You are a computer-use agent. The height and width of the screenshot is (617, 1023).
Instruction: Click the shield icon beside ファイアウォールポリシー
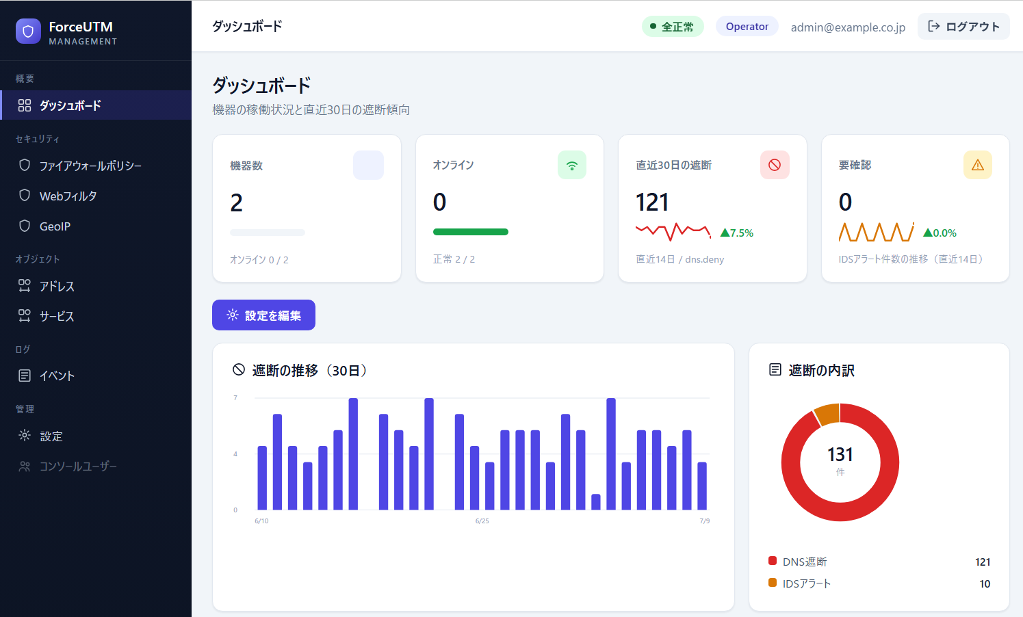(25, 166)
